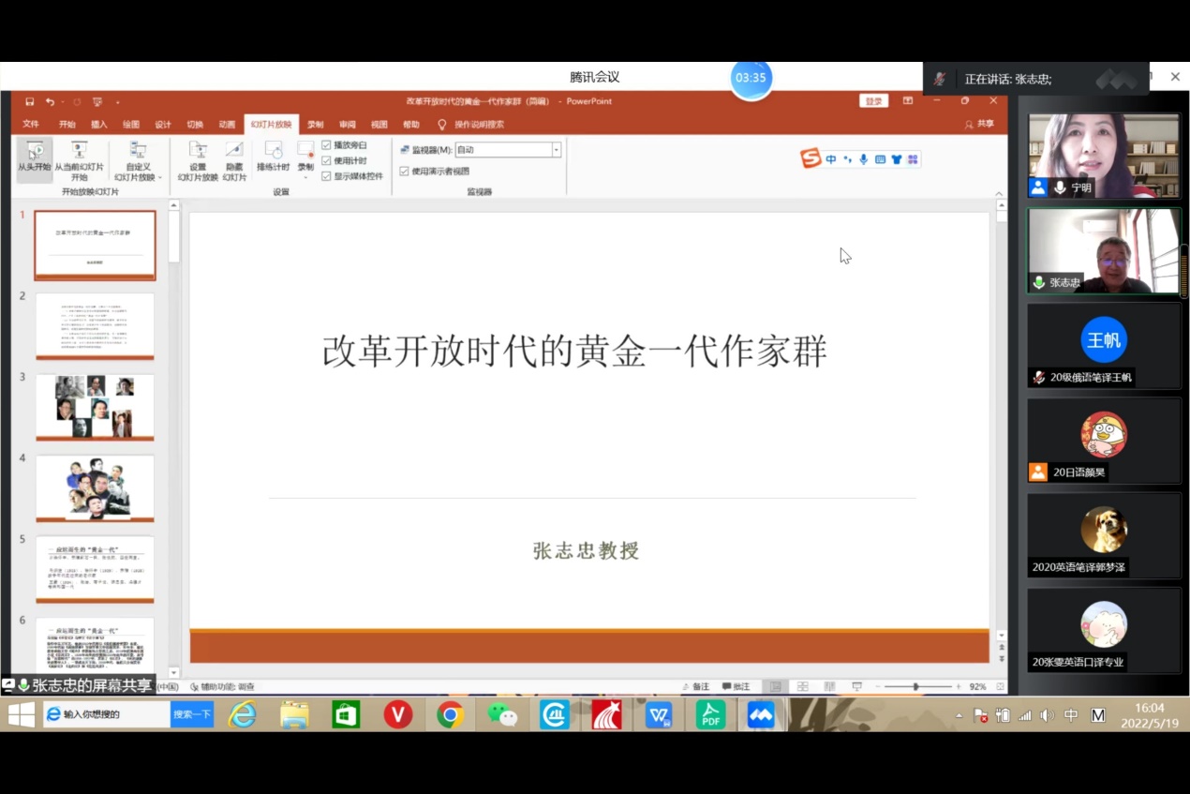
Task: Click the 隐藏幻灯片 hide slide icon
Action: (234, 151)
